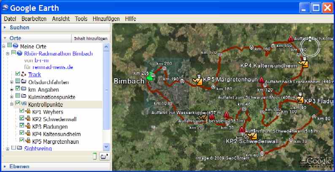Click the KP3 Fladungen checkpoint marker on map
Image resolution: width=335 pixels, height=172 pixels.
tap(300, 98)
